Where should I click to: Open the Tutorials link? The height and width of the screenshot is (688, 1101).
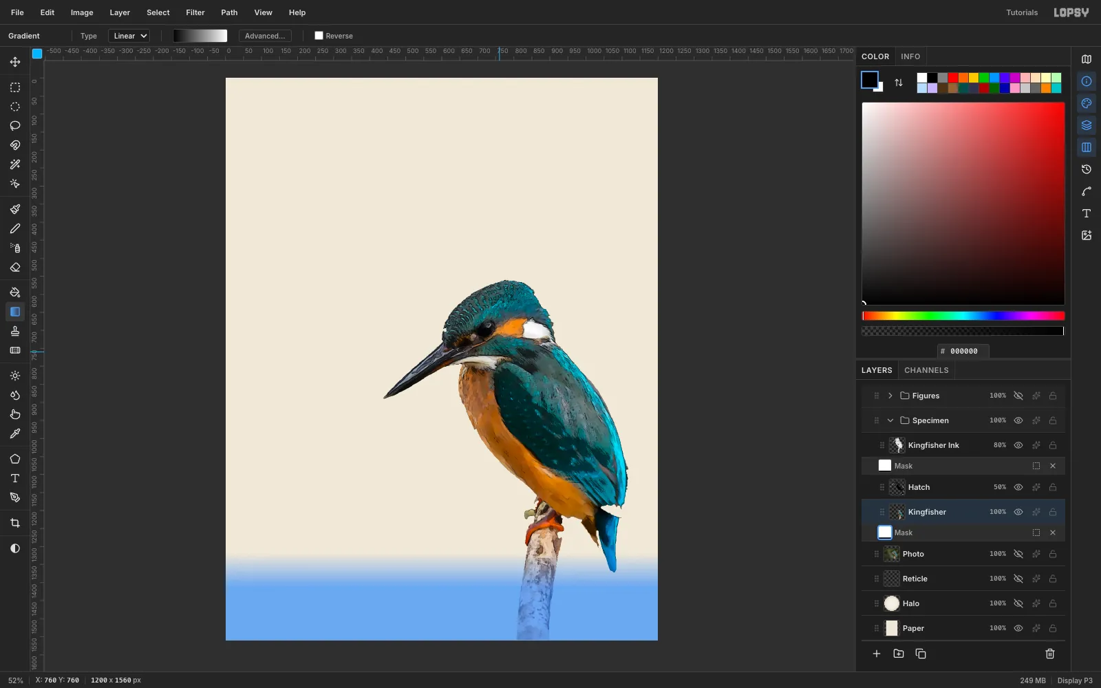1022,12
